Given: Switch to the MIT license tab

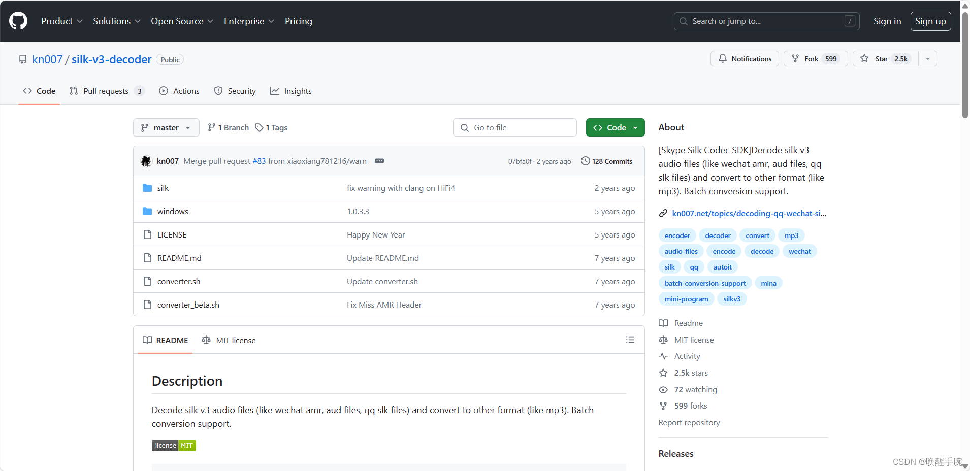Looking at the screenshot, I should [229, 340].
